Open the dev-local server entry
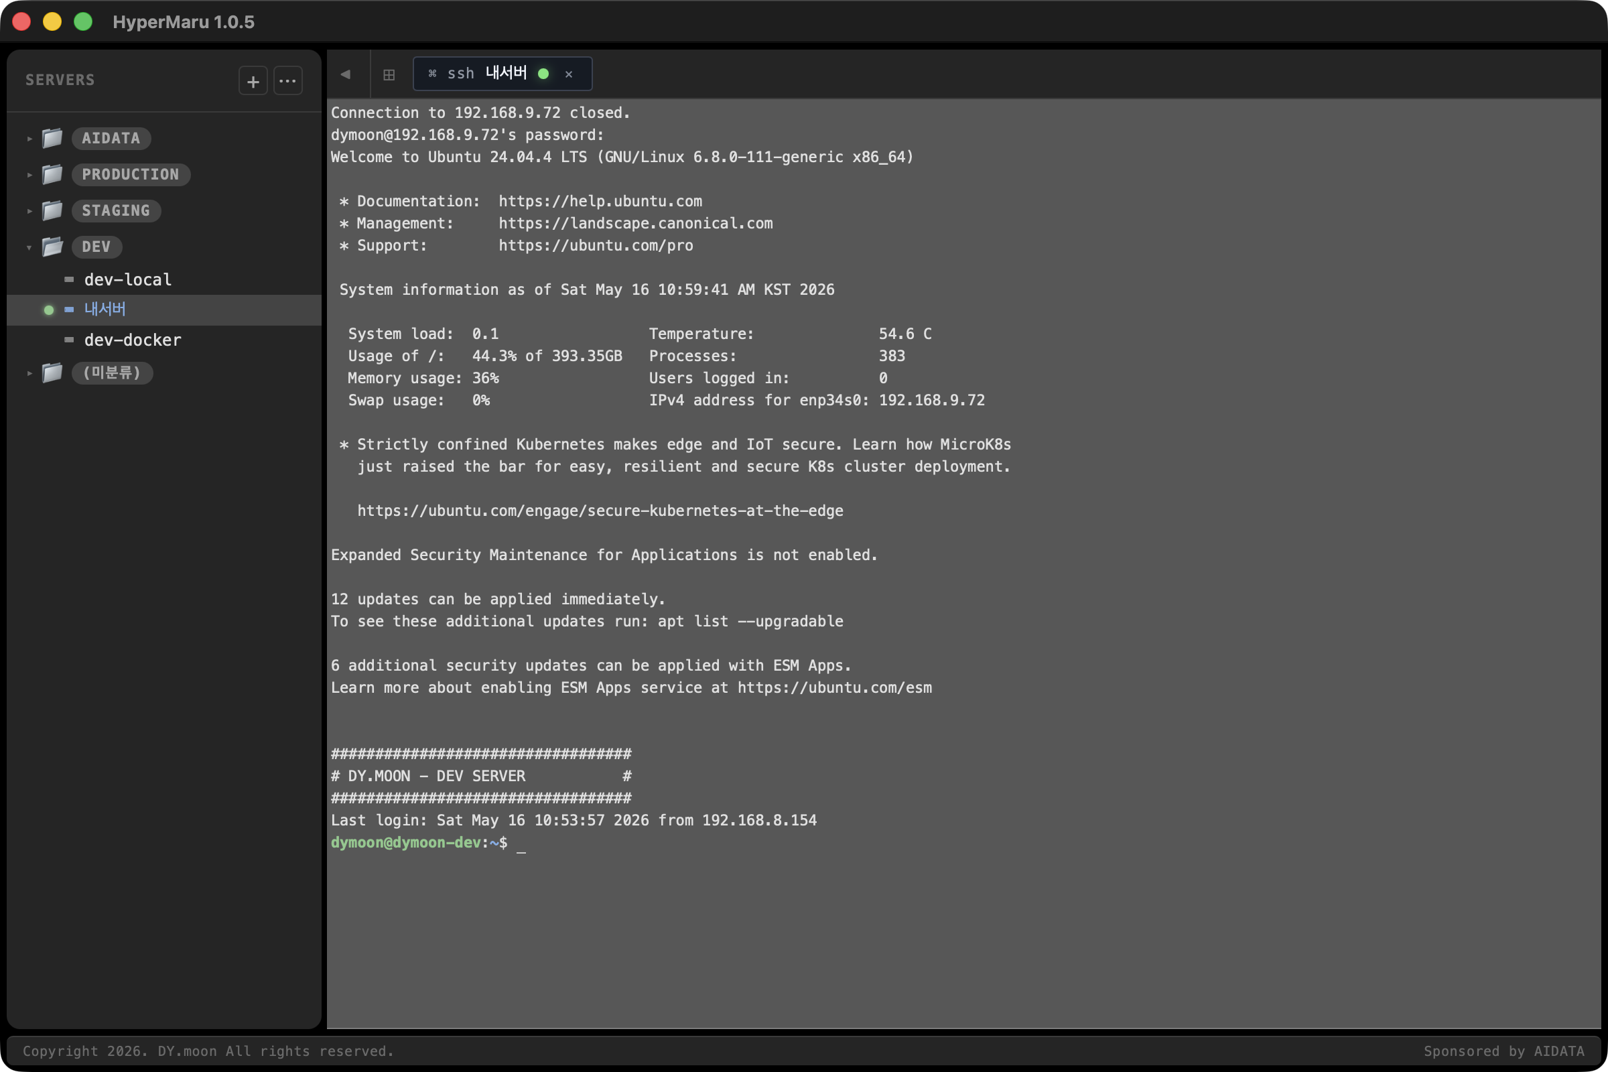The image size is (1608, 1072). (164, 279)
